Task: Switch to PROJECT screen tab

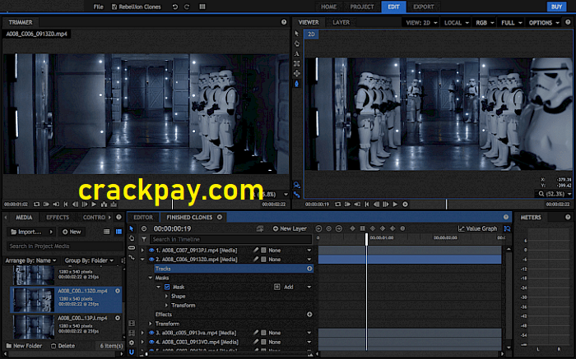Action: (x=362, y=7)
